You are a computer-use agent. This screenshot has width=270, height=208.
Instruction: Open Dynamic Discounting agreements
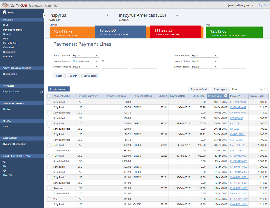coord(15,144)
